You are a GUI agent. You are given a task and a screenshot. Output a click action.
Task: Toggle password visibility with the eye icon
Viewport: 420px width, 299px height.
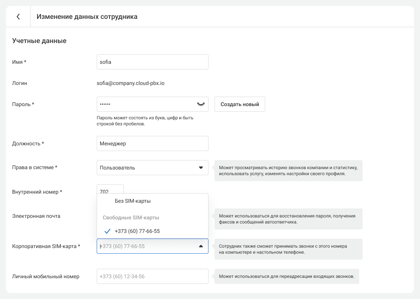click(x=201, y=104)
